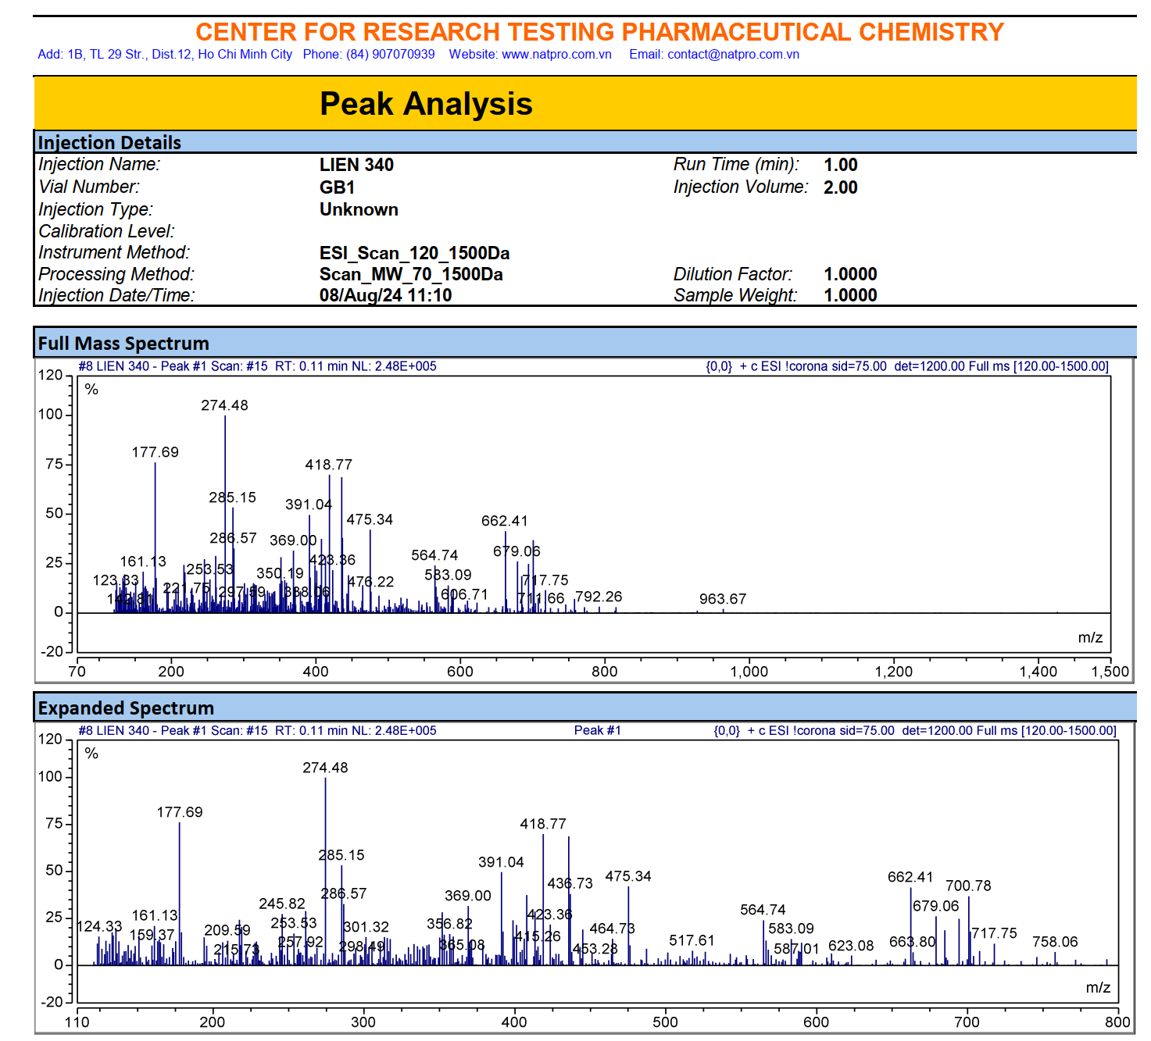Click the 700.78 peak label in Expanded Spectrum
Screen dimensions: 1151x1041
coord(968,886)
